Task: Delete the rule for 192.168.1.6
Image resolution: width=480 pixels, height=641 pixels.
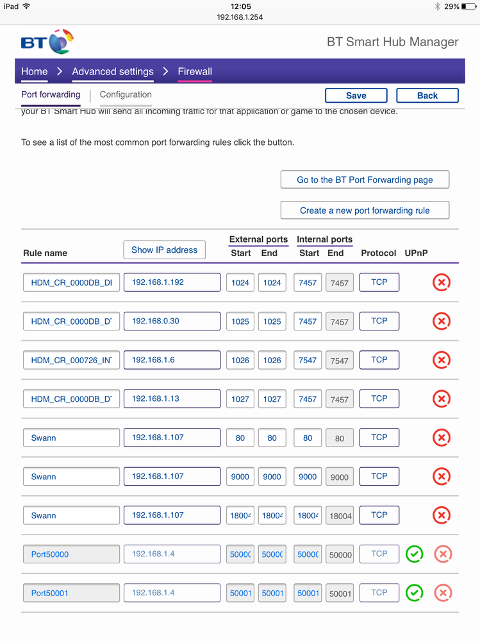Action: click(x=441, y=360)
